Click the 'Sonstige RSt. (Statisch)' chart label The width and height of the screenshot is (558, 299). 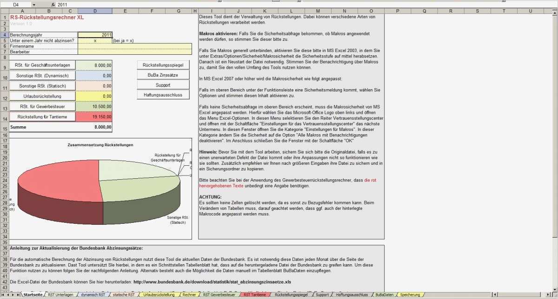point(178,220)
